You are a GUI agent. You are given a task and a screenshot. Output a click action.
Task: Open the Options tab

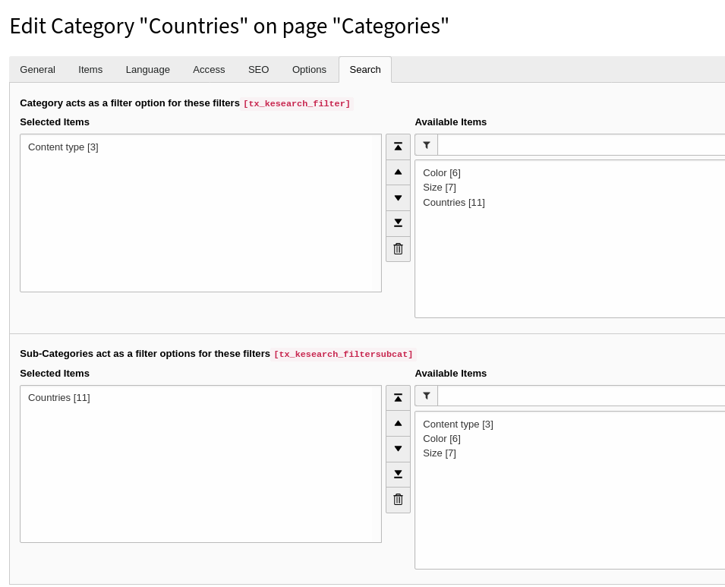coord(309,69)
